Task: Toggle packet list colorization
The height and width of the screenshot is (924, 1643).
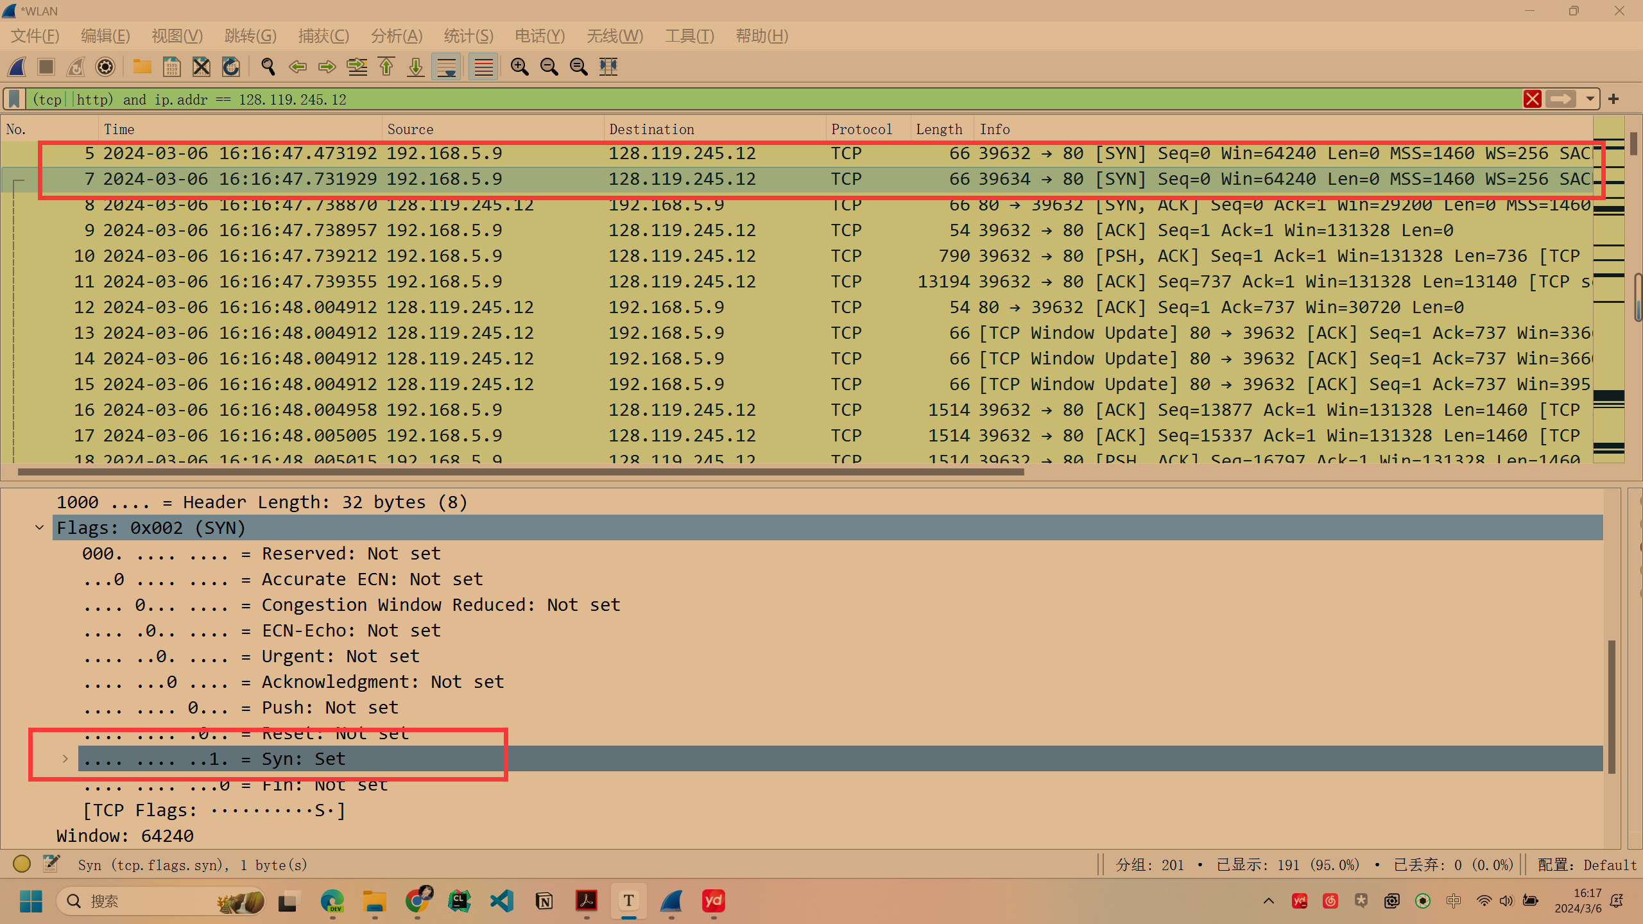Action: (483, 67)
